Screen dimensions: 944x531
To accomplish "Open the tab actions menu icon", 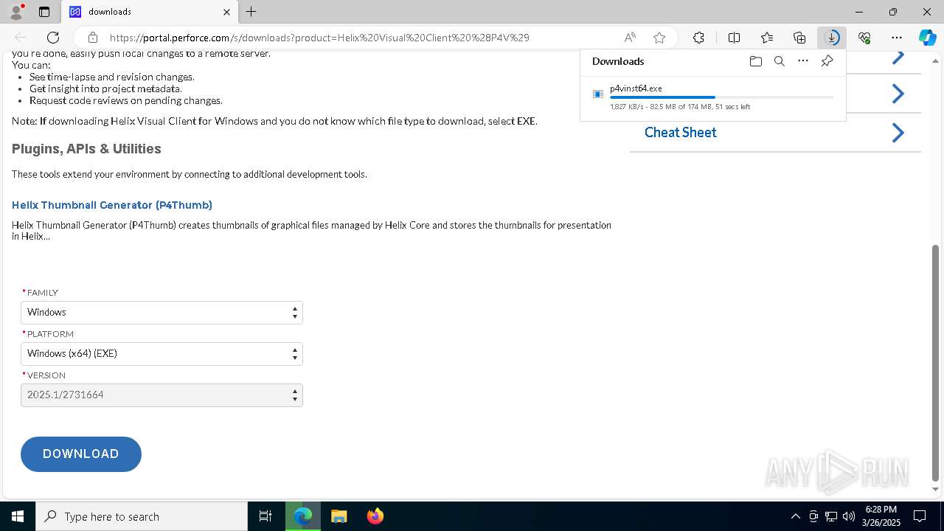I will click(44, 12).
